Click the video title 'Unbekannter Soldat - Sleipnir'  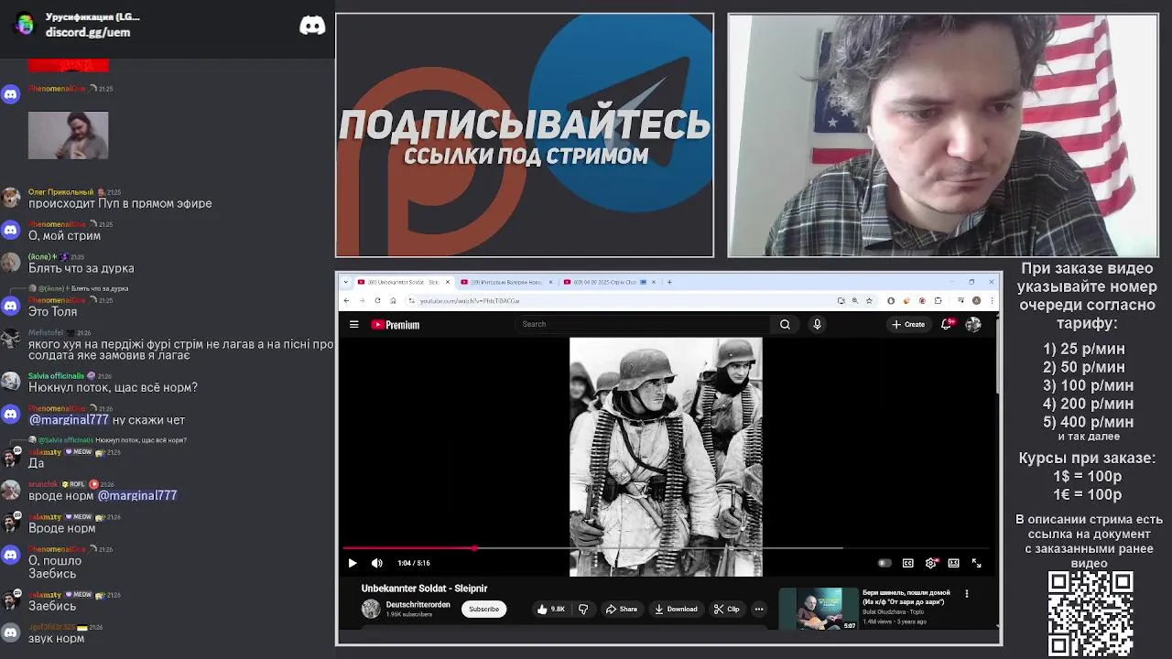[424, 589]
